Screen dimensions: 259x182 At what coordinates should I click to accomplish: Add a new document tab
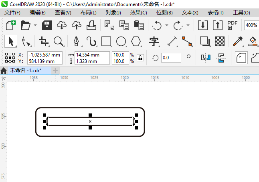(x=55, y=71)
